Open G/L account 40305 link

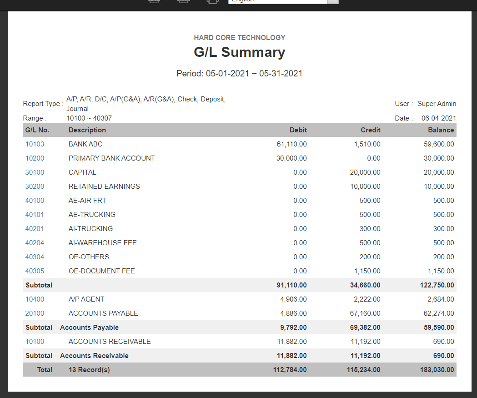pyautogui.click(x=35, y=271)
